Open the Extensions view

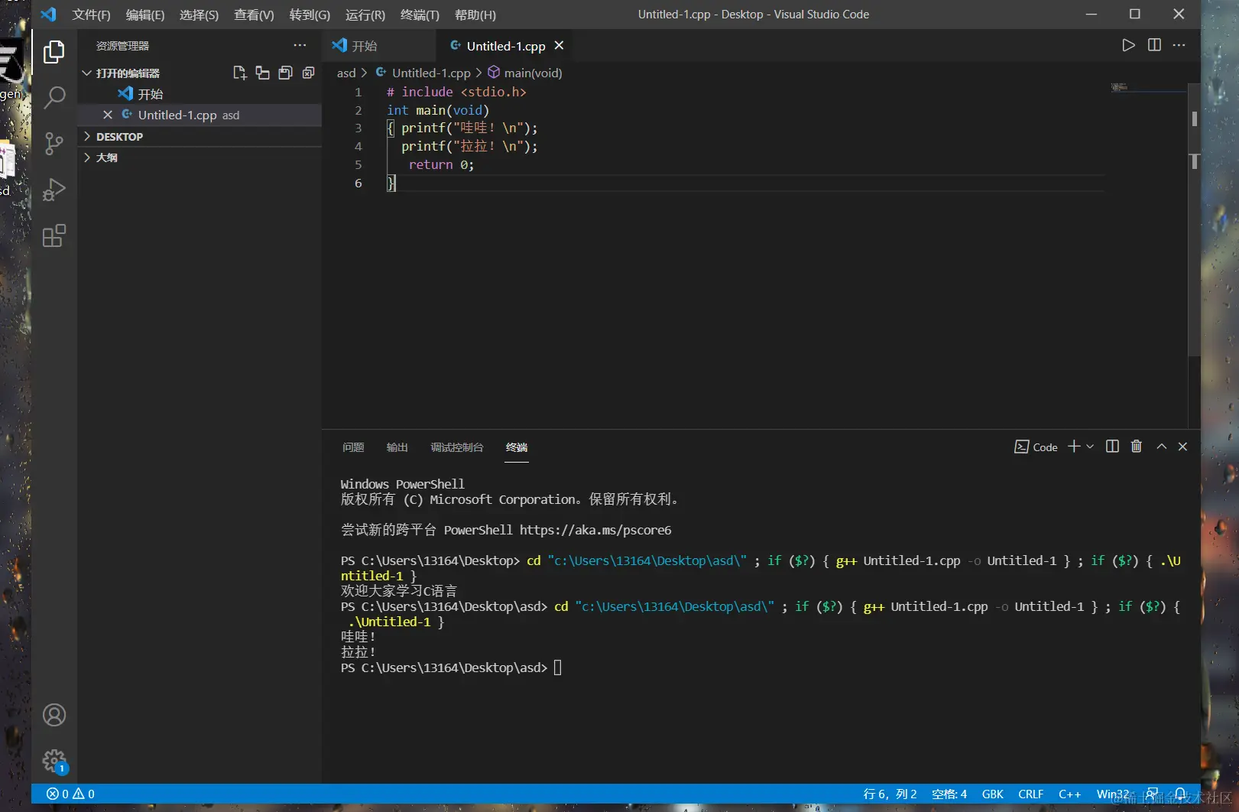[54, 235]
